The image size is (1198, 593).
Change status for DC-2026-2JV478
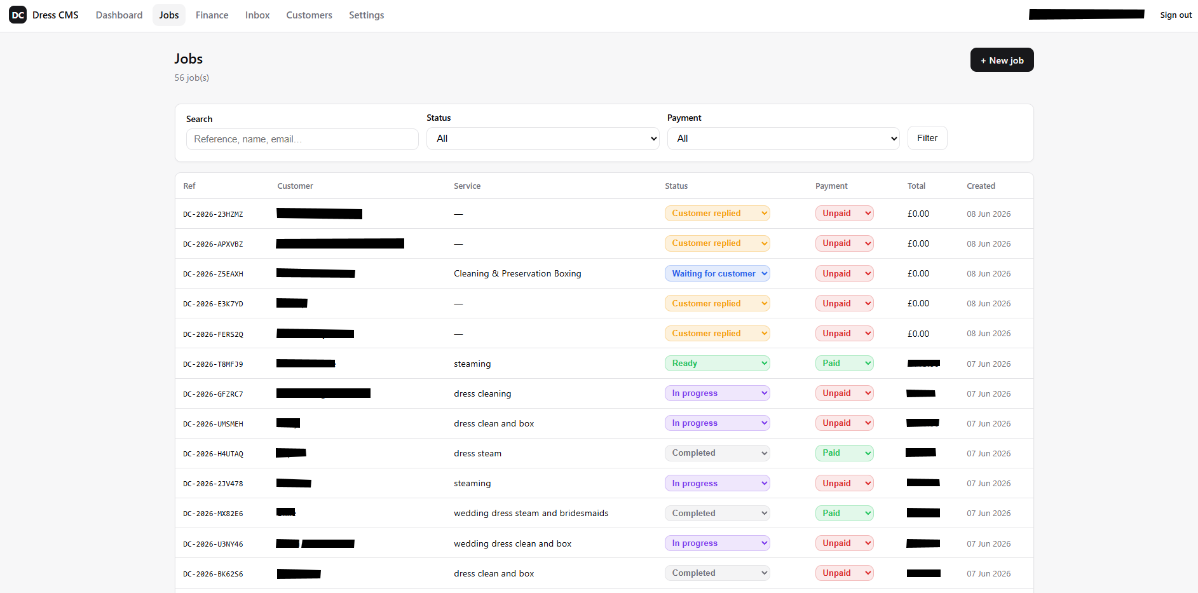click(717, 483)
